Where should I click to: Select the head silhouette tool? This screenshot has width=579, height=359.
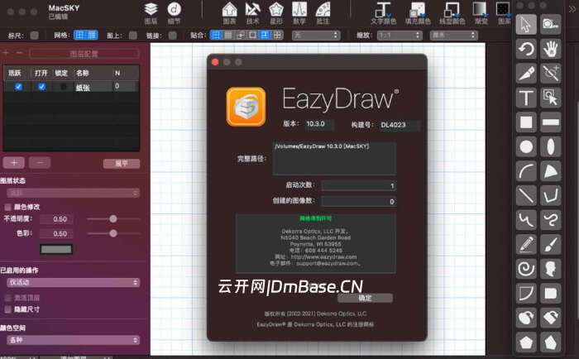pyautogui.click(x=551, y=269)
